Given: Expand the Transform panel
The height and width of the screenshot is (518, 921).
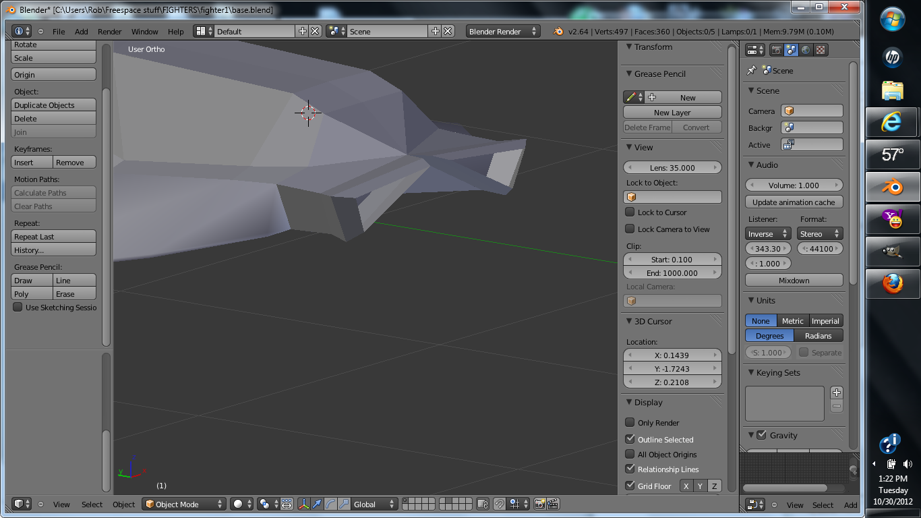Looking at the screenshot, I should (628, 47).
